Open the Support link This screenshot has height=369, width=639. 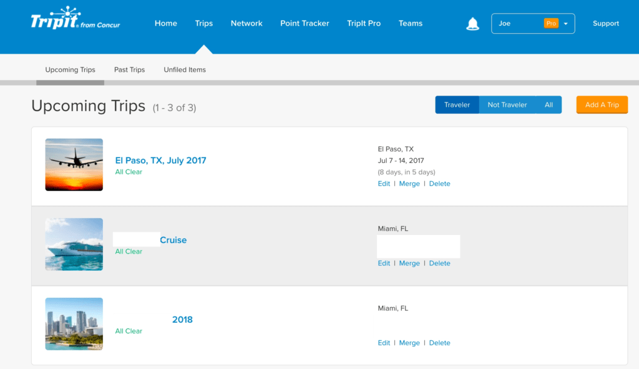pos(605,23)
